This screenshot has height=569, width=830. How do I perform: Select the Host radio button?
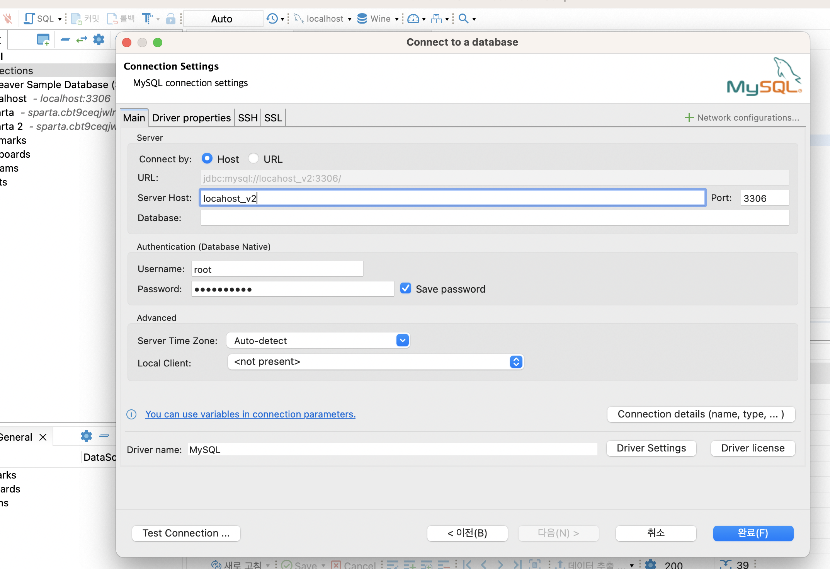207,158
